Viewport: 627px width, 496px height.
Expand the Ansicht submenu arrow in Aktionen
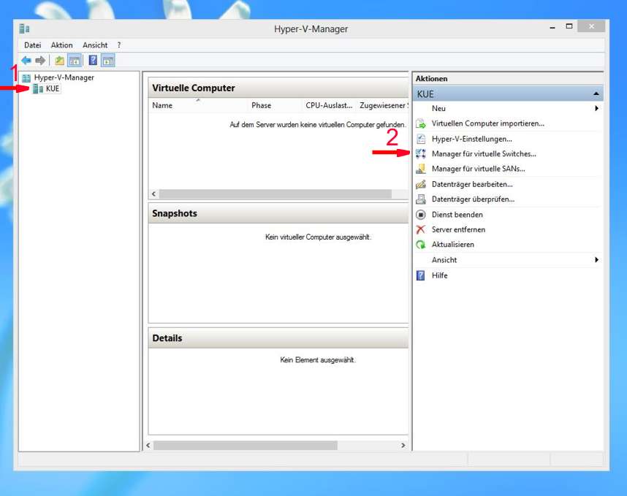point(596,260)
